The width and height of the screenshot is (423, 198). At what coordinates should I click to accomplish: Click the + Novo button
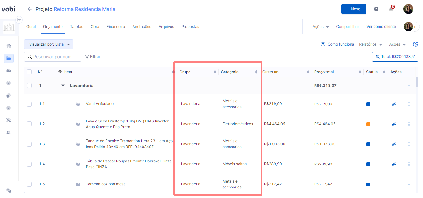click(354, 9)
